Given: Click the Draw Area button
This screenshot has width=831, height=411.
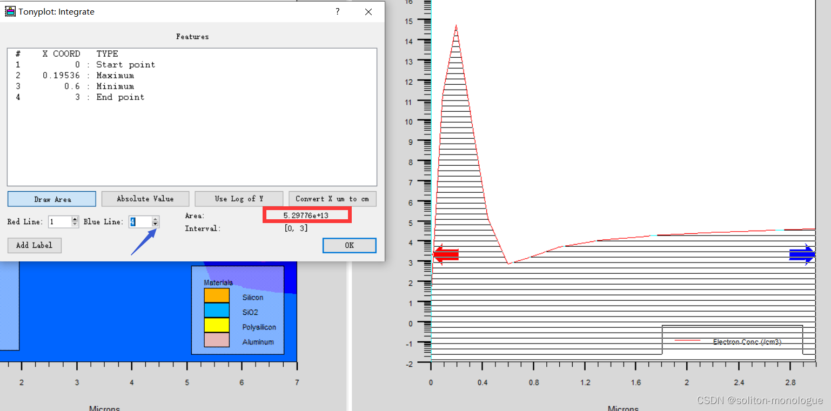Looking at the screenshot, I should [x=51, y=199].
